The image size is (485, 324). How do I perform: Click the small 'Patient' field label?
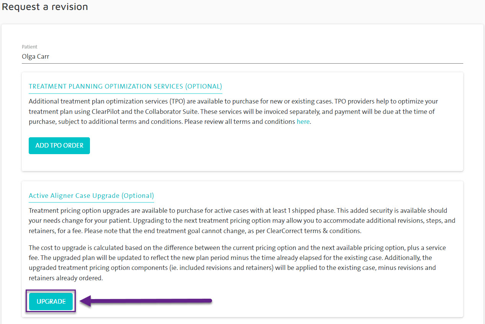(x=29, y=47)
